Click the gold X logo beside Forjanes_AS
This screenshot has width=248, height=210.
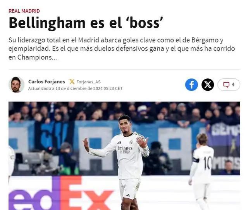coord(72,81)
